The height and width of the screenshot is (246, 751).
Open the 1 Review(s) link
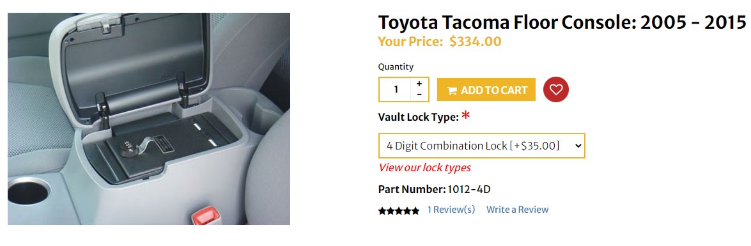[451, 210]
